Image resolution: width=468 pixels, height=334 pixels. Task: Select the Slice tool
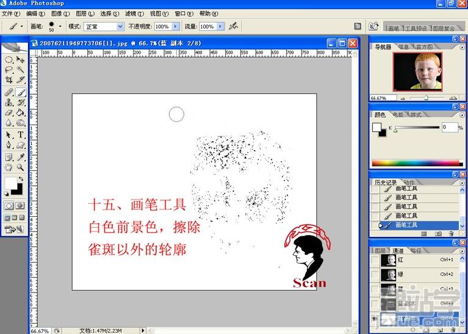click(20, 80)
